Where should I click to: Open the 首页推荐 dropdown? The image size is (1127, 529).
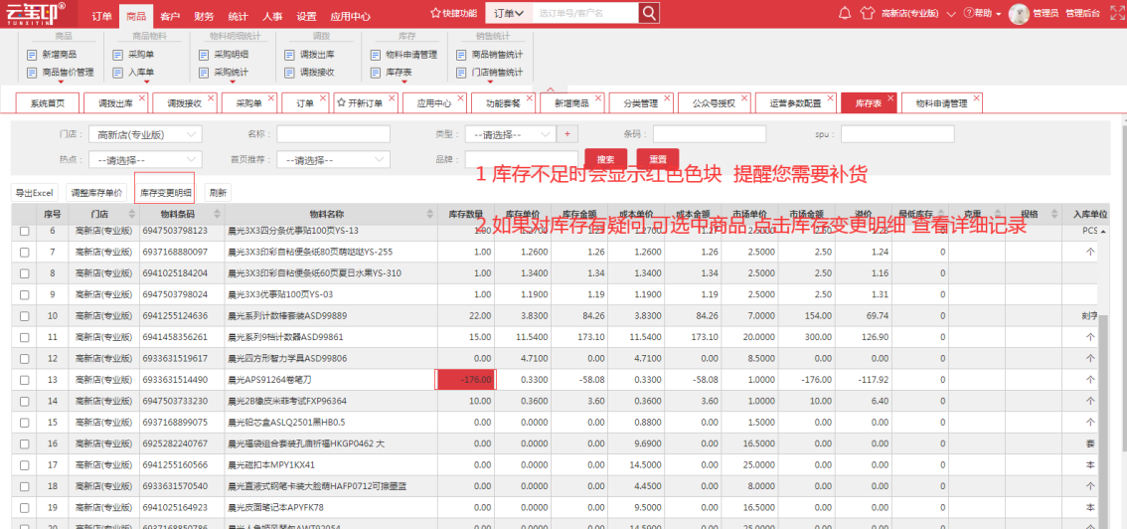[334, 160]
